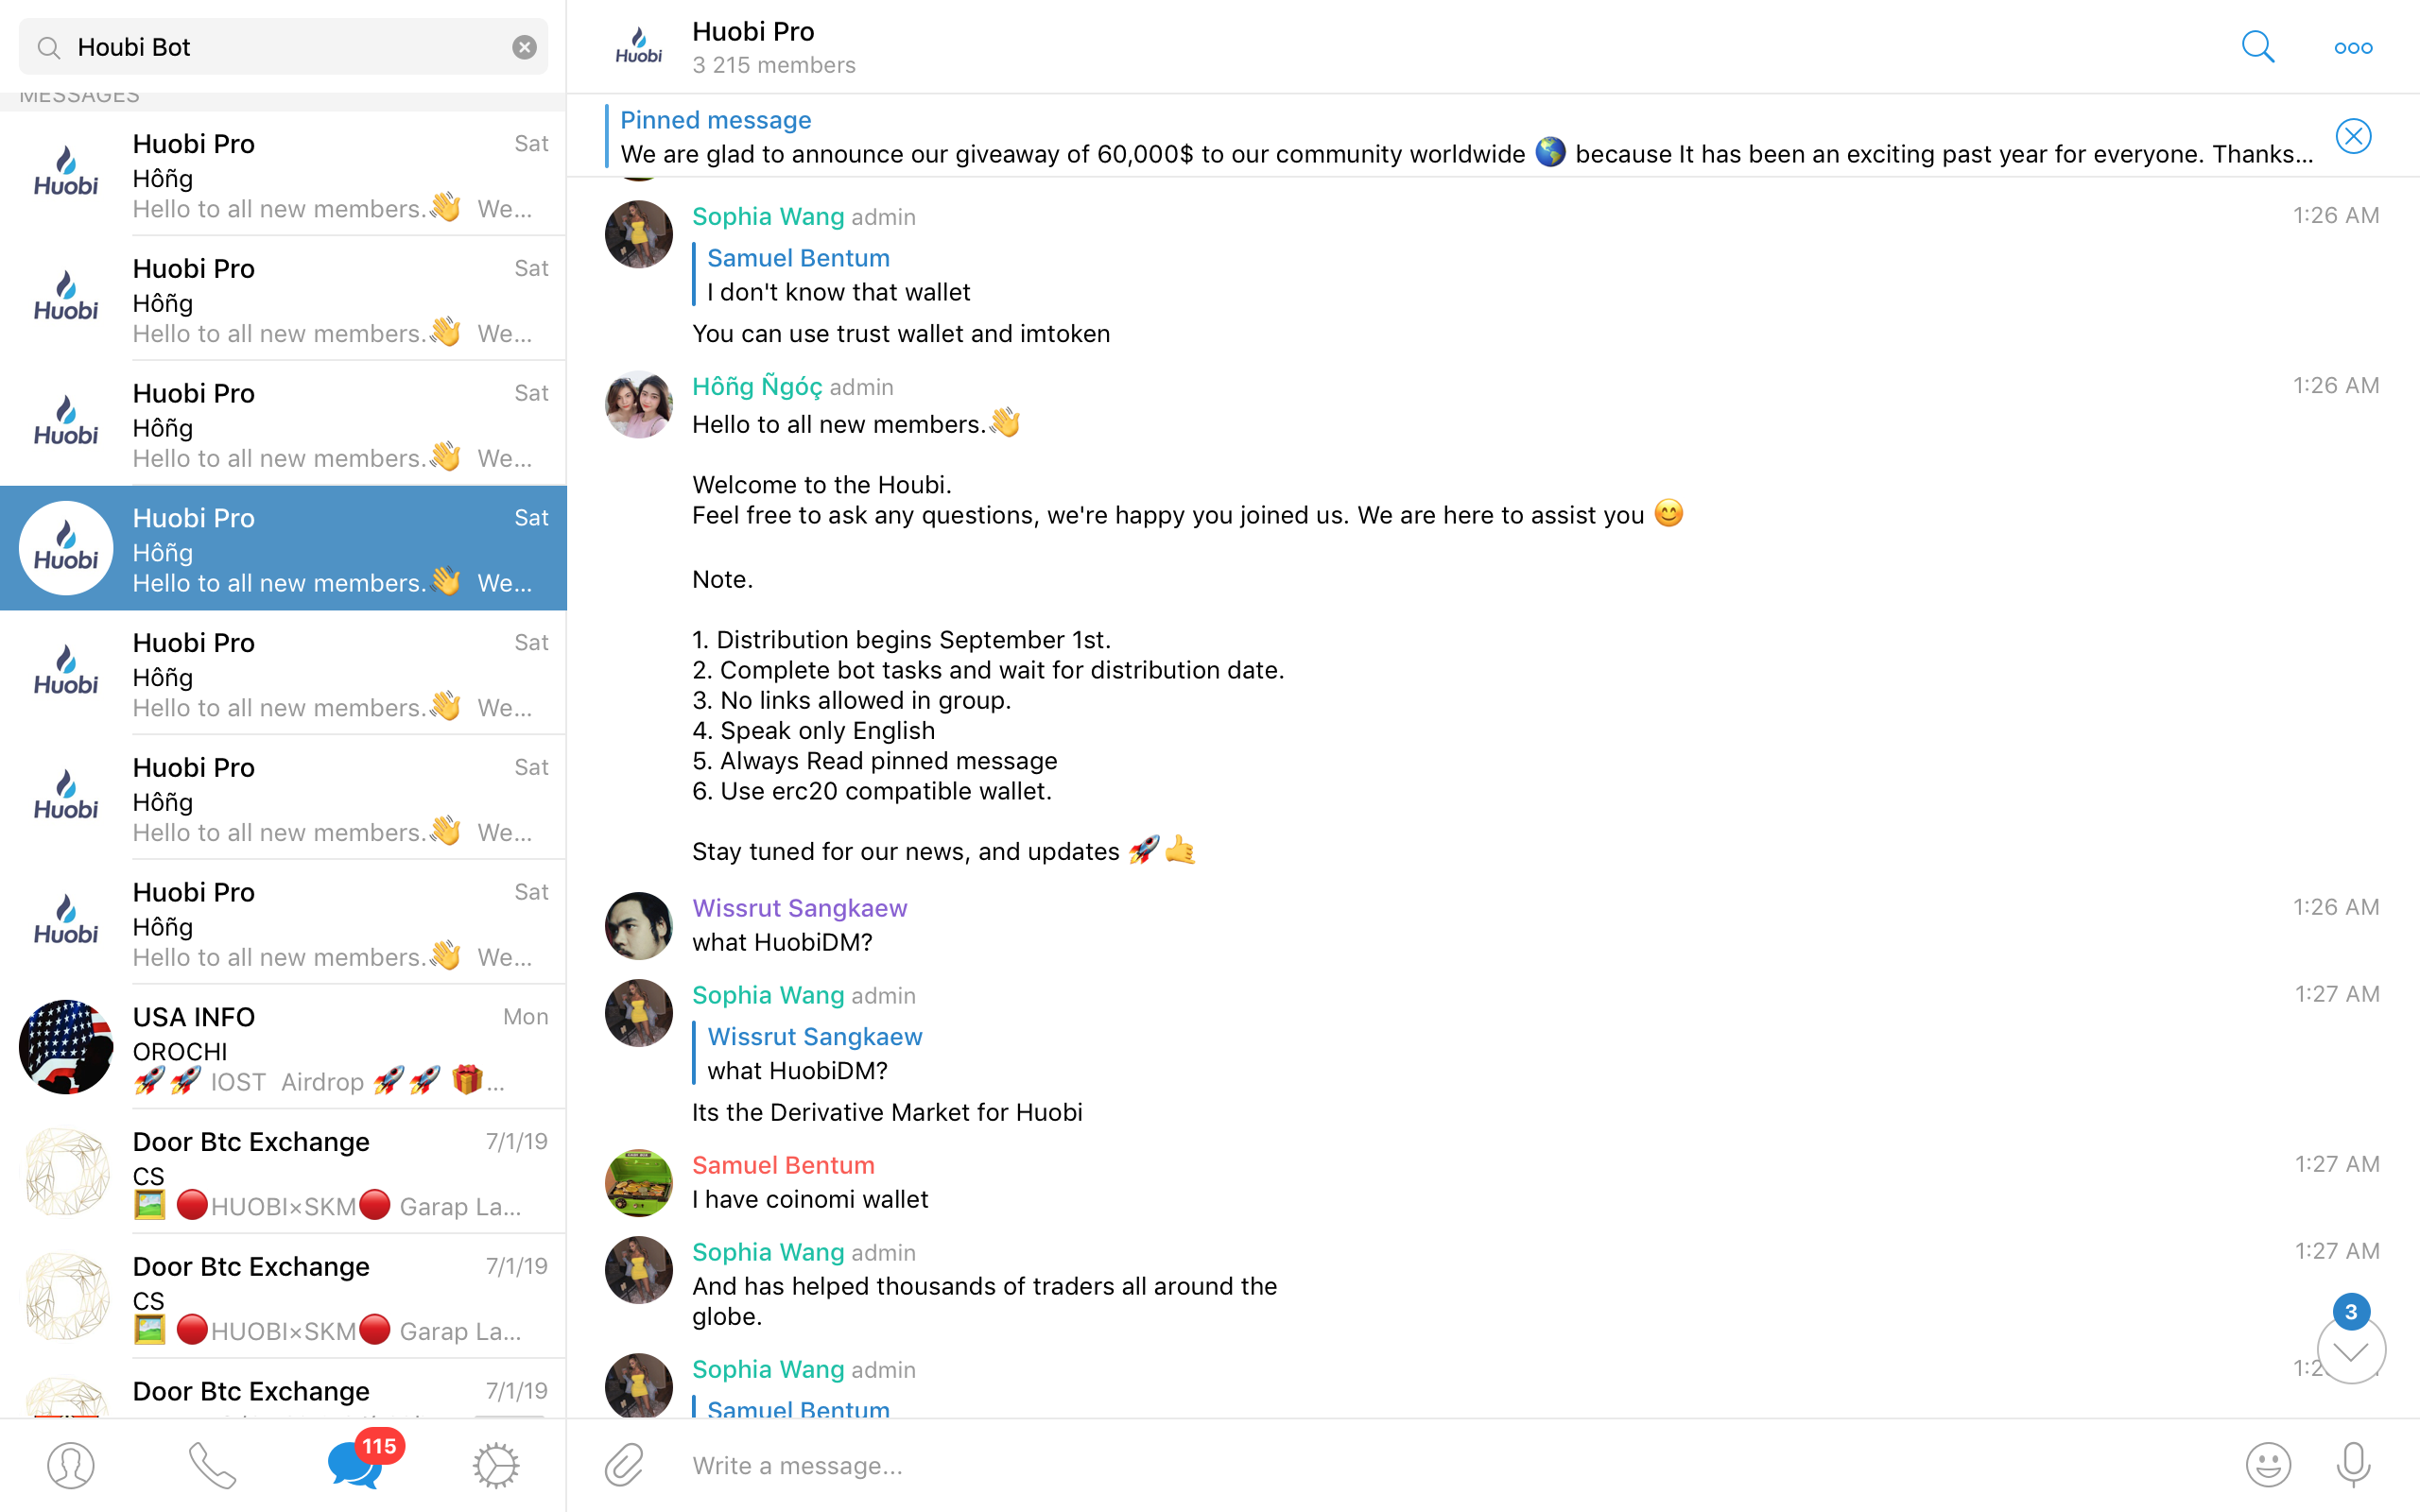Open the Calls tab phone icon
Viewport: 2420px width, 1512px height.
212,1465
